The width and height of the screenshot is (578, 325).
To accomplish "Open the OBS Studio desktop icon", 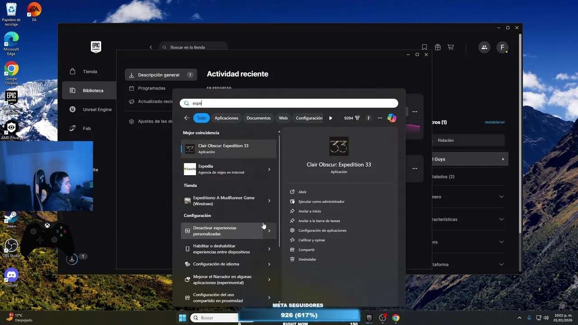I will pyautogui.click(x=11, y=248).
